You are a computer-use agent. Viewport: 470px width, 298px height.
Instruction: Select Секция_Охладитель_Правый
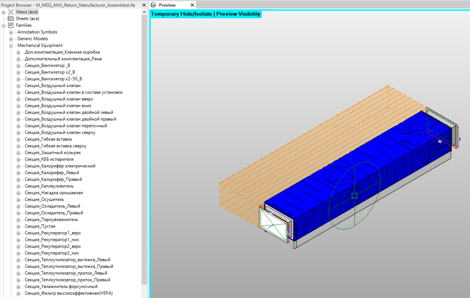pyautogui.click(x=54, y=213)
